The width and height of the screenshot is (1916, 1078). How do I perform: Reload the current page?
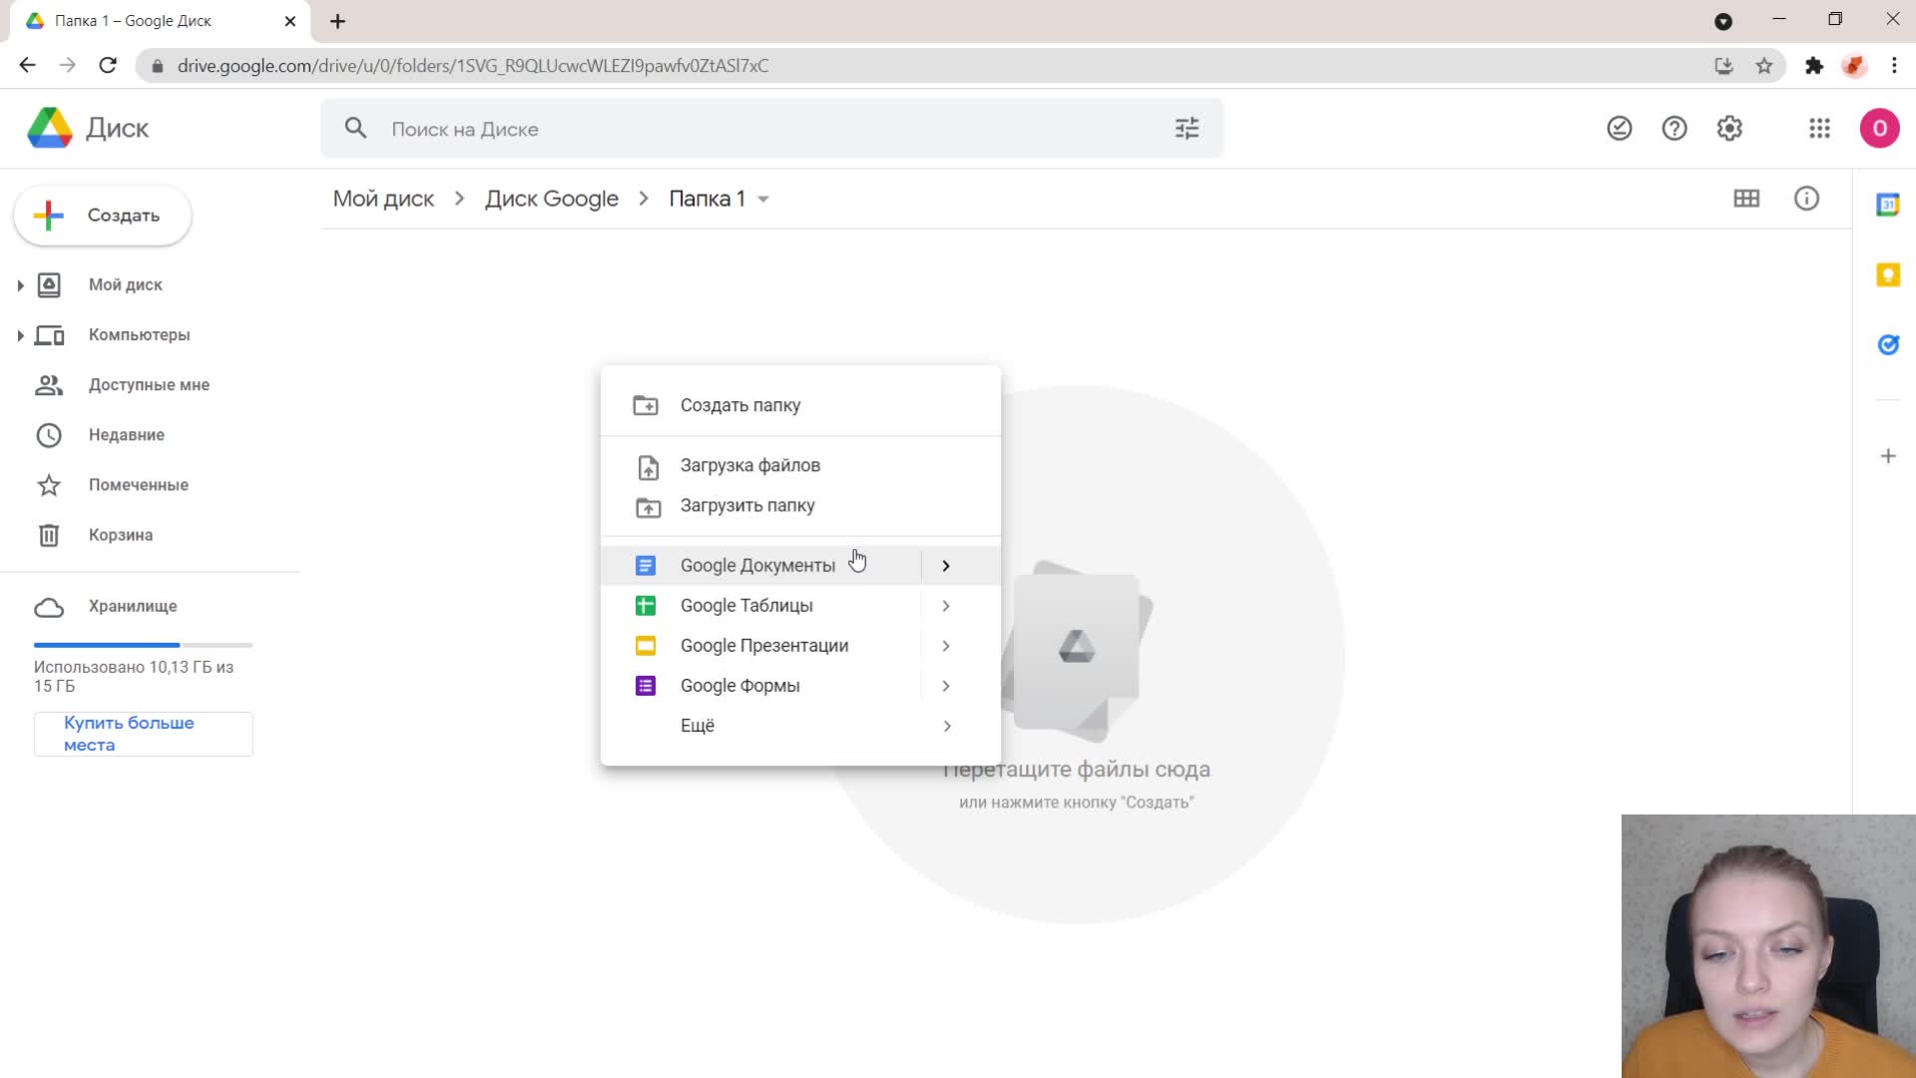click(x=108, y=66)
